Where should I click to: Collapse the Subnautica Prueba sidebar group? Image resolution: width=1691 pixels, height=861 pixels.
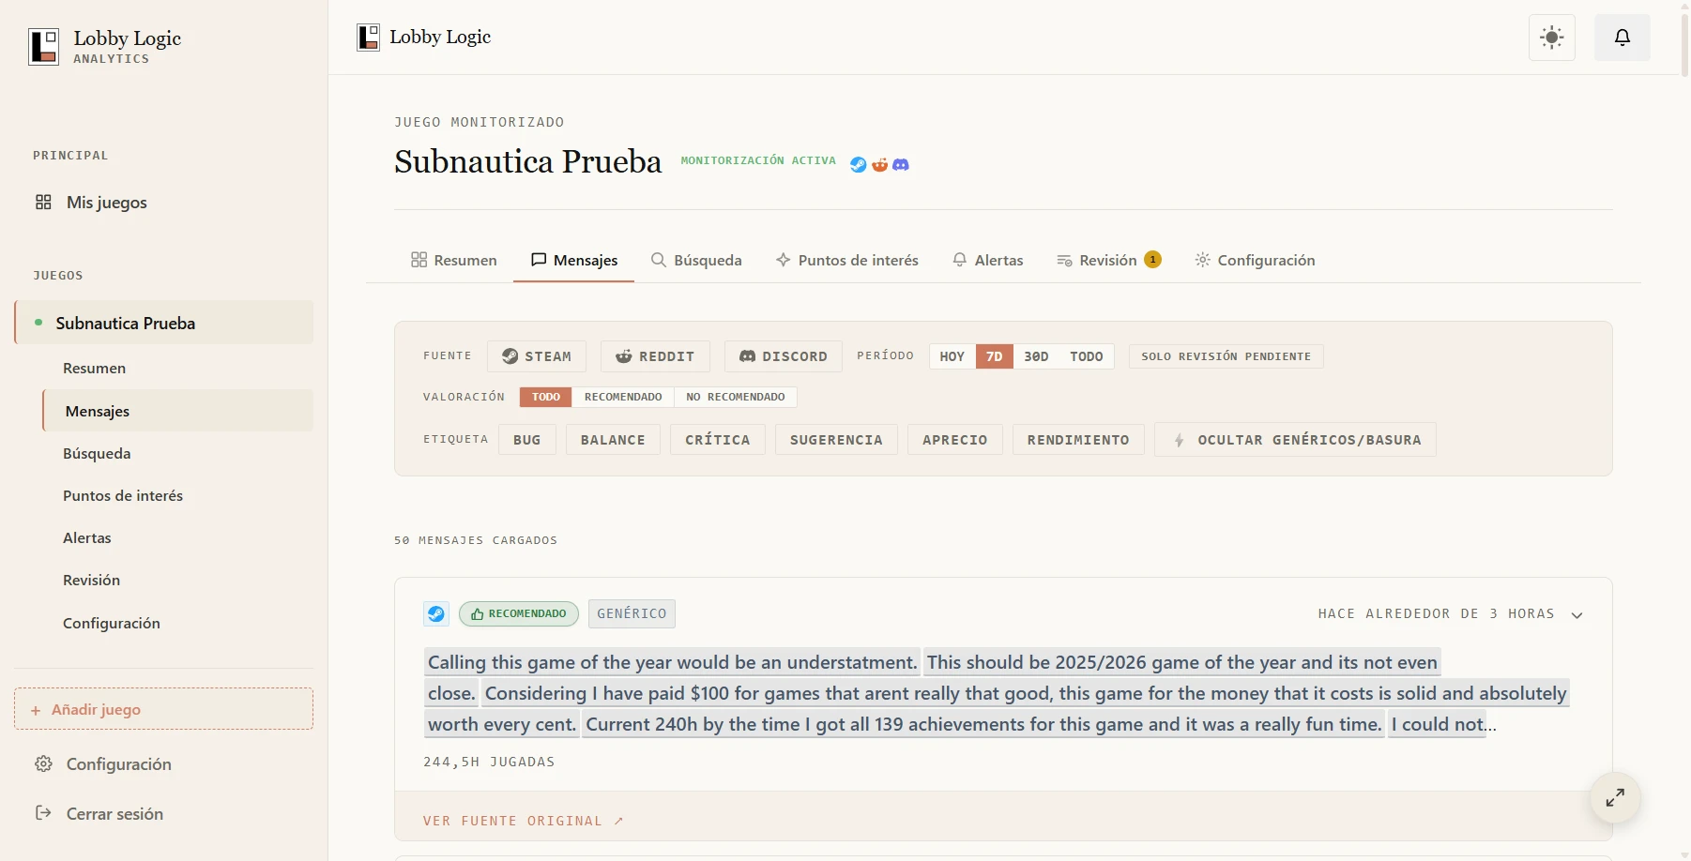tap(164, 323)
